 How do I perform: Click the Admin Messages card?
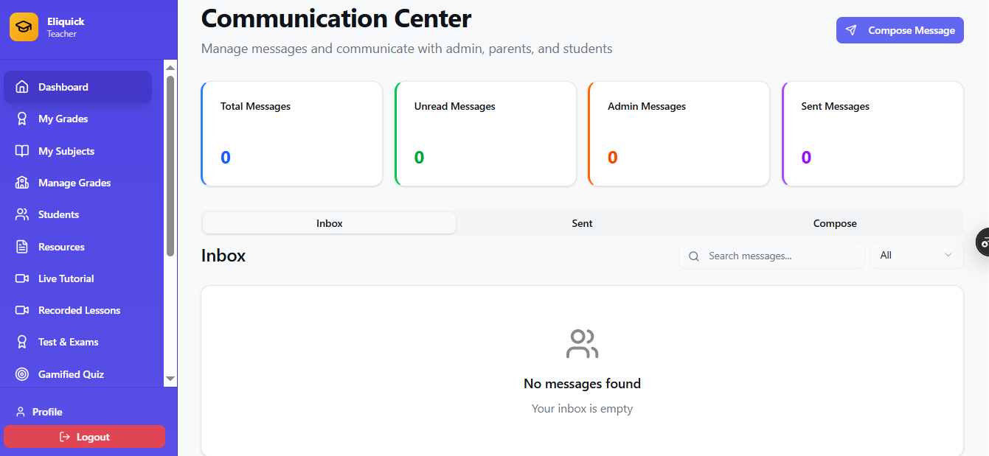pyautogui.click(x=679, y=133)
